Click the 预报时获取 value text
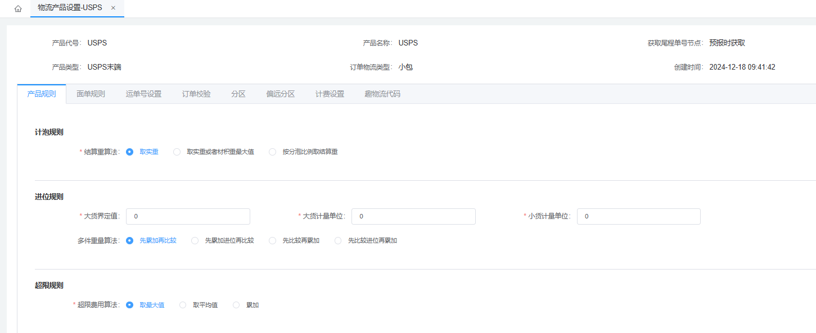This screenshot has width=816, height=333. point(727,43)
